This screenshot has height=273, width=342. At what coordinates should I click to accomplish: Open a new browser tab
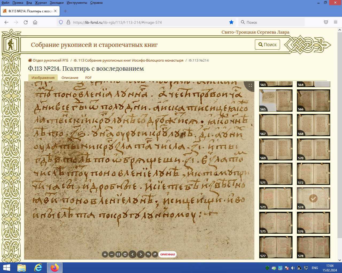(x=65, y=11)
